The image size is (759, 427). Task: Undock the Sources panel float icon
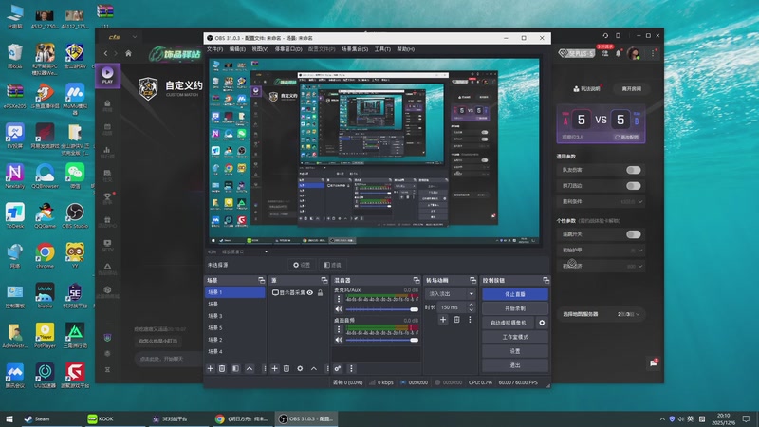coord(324,280)
